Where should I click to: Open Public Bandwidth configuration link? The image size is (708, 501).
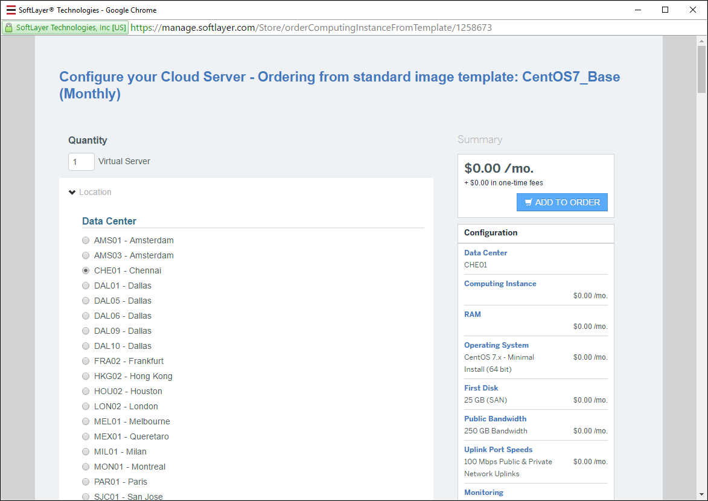(x=495, y=418)
